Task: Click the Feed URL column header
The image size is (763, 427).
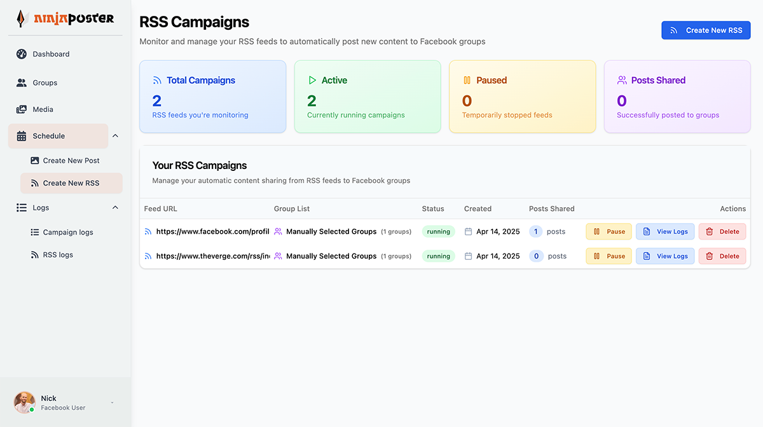Action: tap(161, 208)
